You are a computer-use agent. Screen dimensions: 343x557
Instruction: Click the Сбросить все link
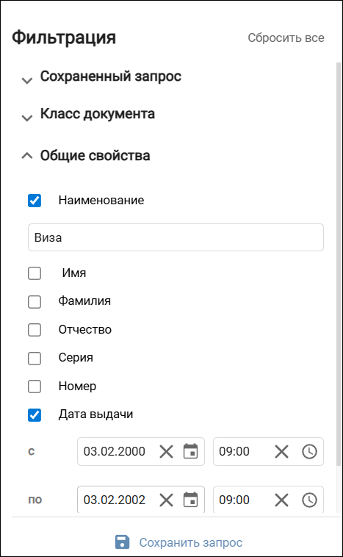pos(286,37)
